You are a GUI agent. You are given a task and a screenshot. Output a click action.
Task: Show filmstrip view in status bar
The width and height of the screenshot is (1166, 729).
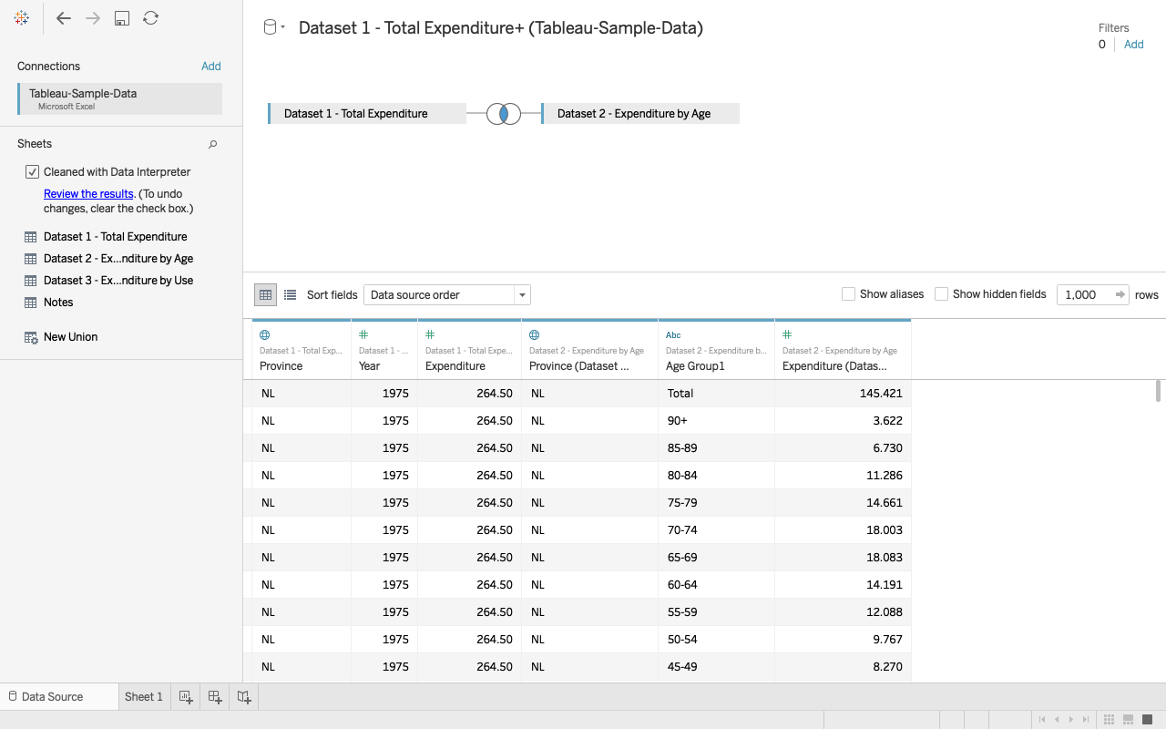click(1128, 720)
